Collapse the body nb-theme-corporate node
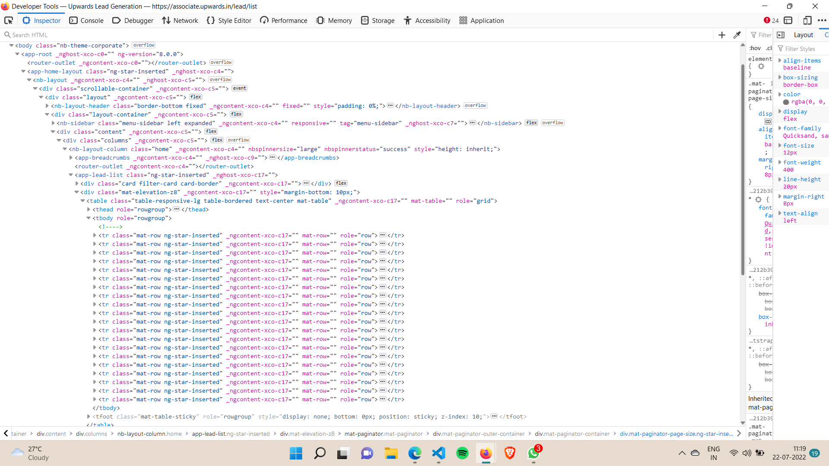This screenshot has width=829, height=466. (x=11, y=45)
